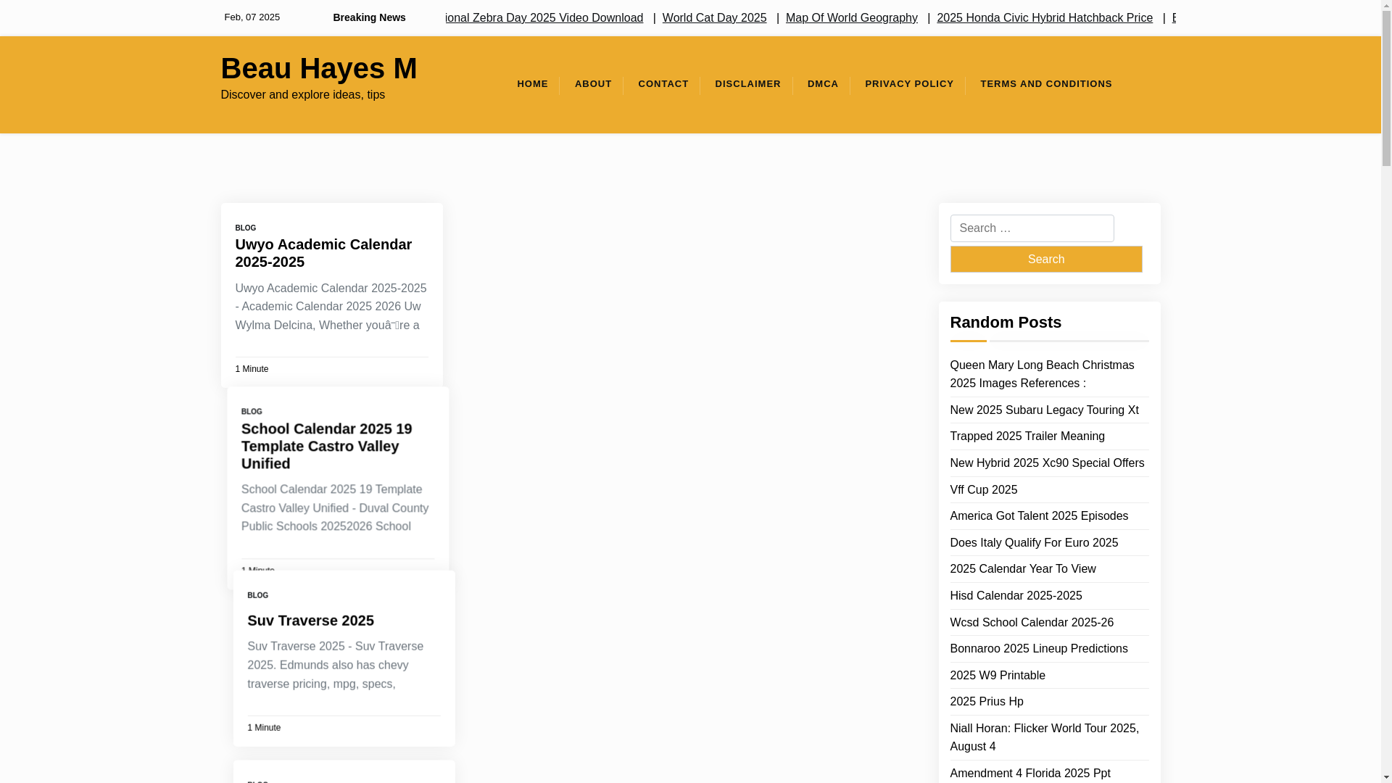Open Trapped 2025 Trailer Meaning link
The height and width of the screenshot is (783, 1392).
pyautogui.click(x=1027, y=436)
